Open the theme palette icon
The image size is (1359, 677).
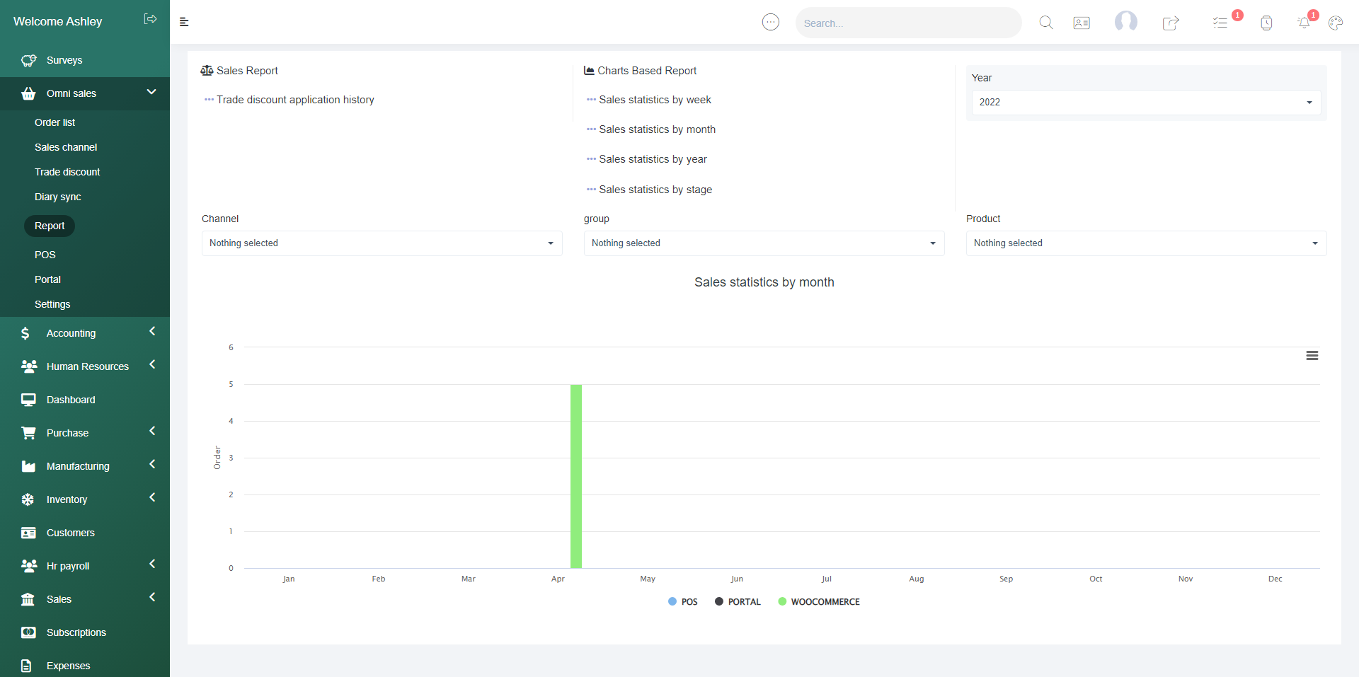coord(1336,23)
